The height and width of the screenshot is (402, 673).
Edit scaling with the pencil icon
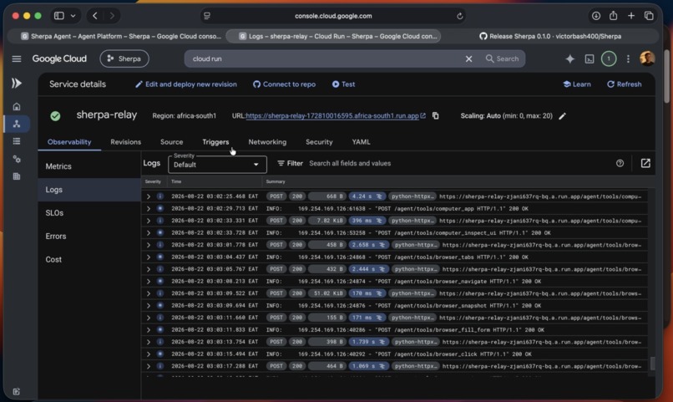(x=562, y=116)
